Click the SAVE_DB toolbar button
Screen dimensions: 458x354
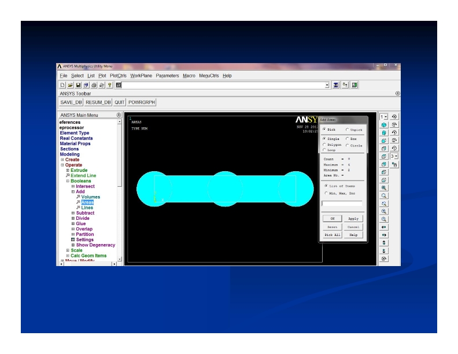pyautogui.click(x=71, y=102)
